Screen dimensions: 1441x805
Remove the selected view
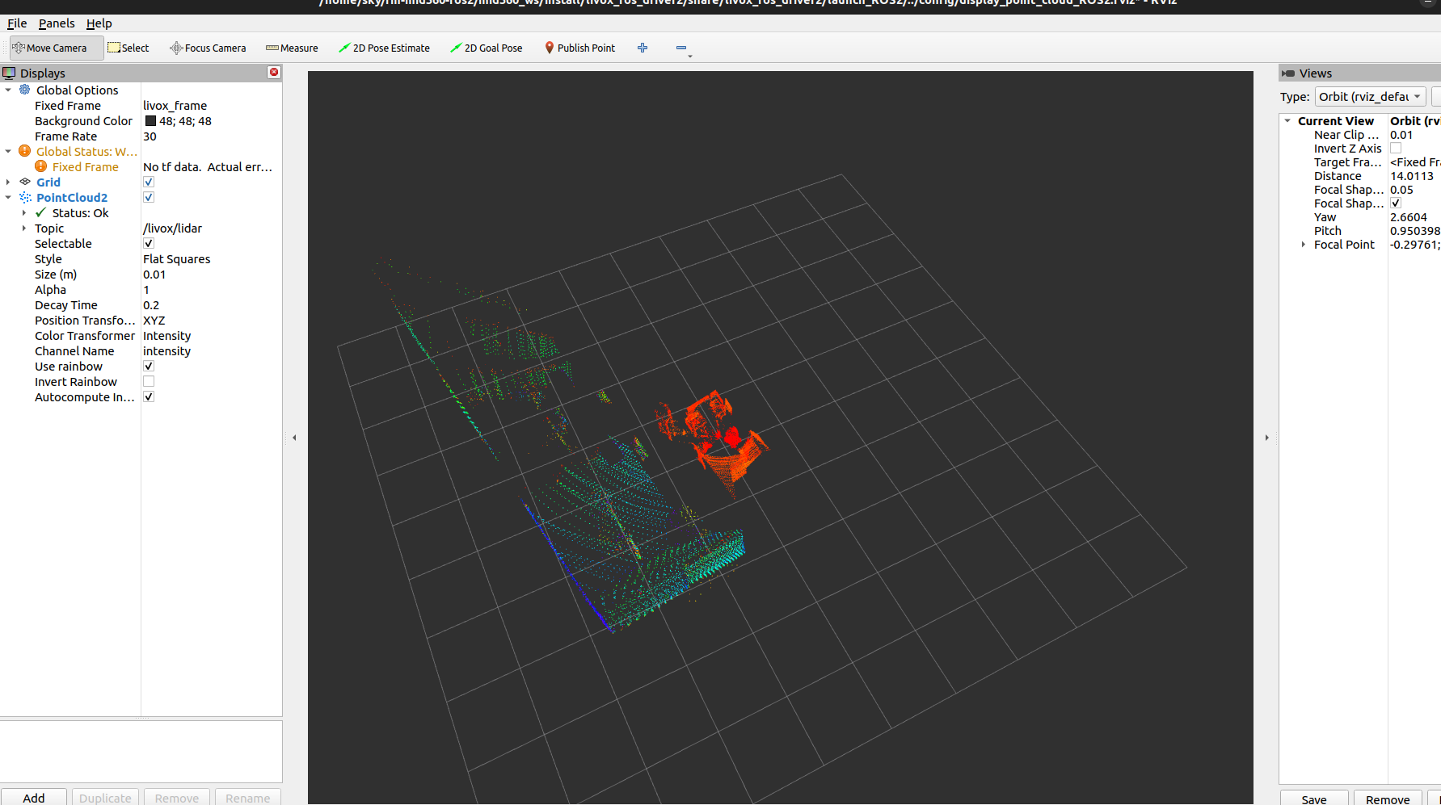pyautogui.click(x=1388, y=798)
